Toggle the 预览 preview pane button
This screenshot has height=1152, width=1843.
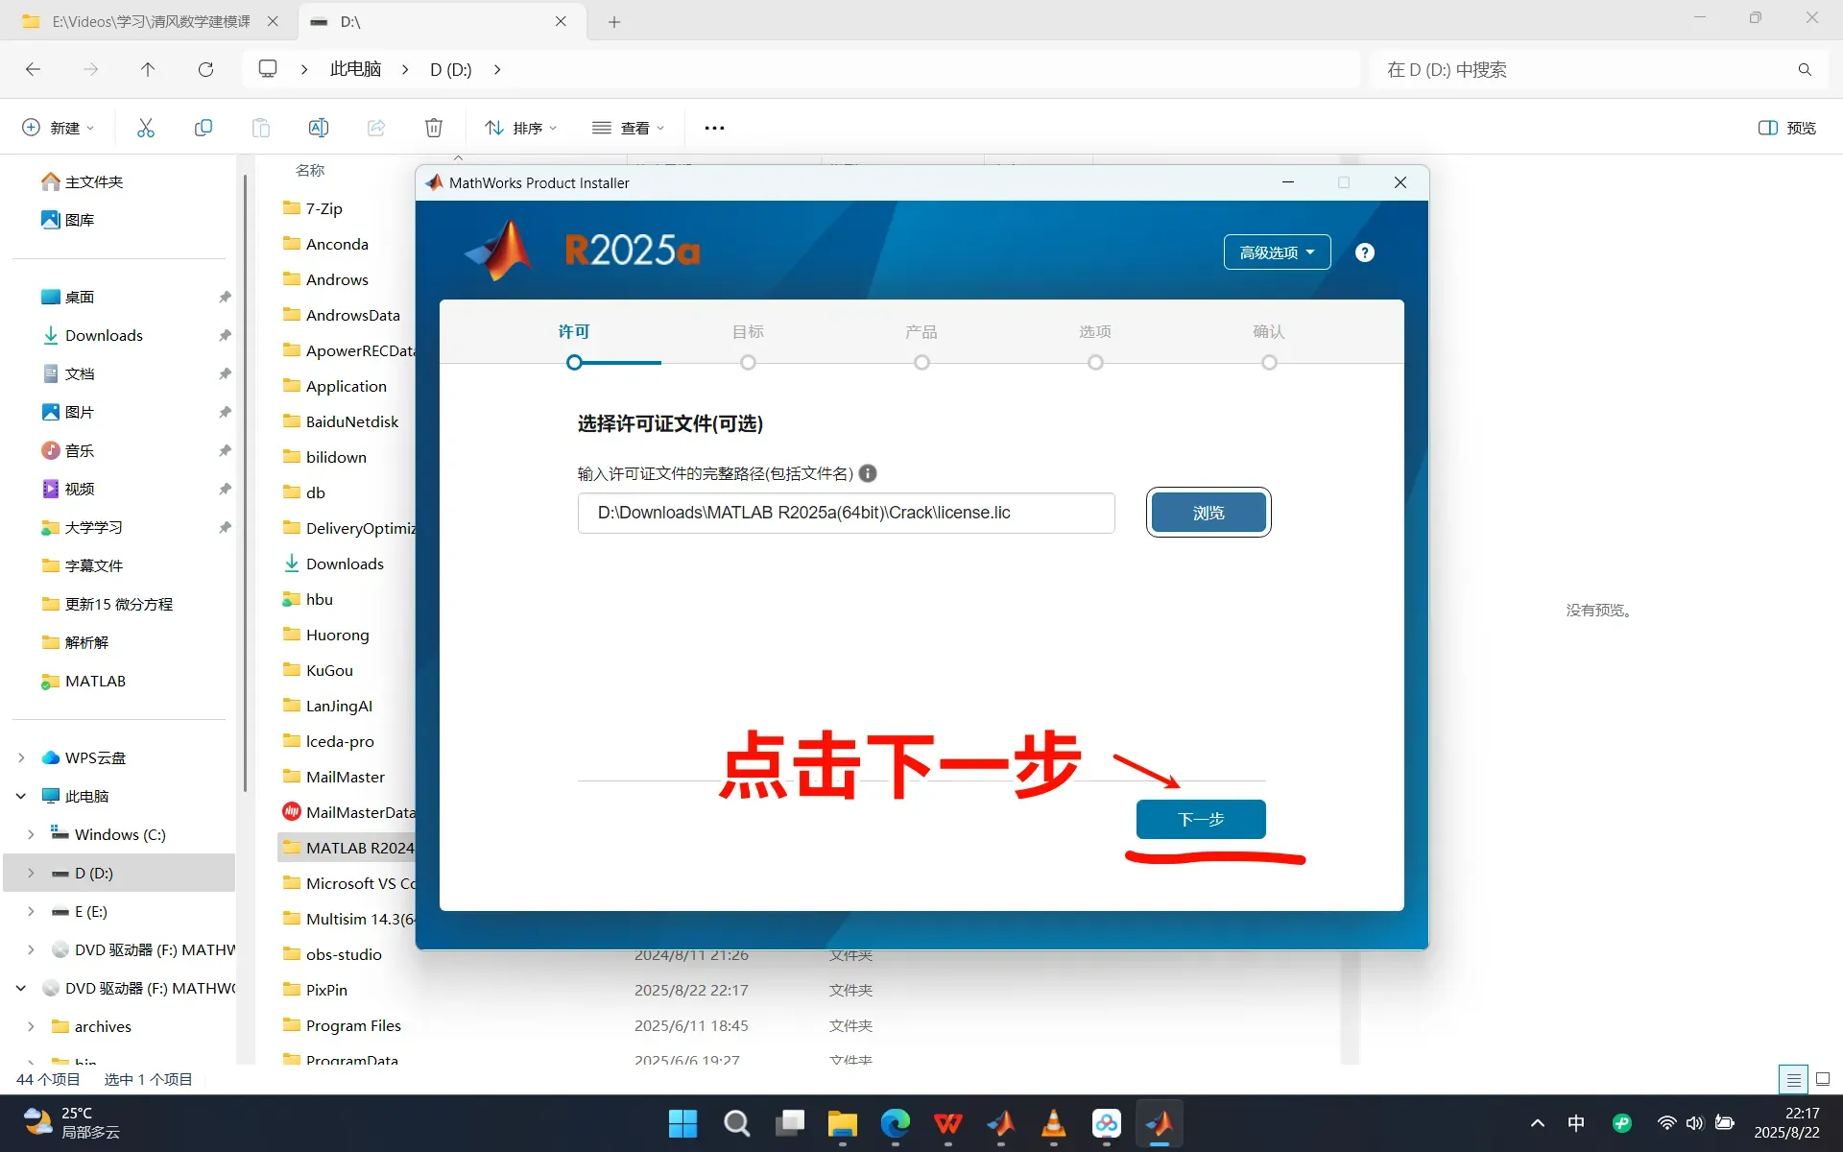coord(1786,128)
